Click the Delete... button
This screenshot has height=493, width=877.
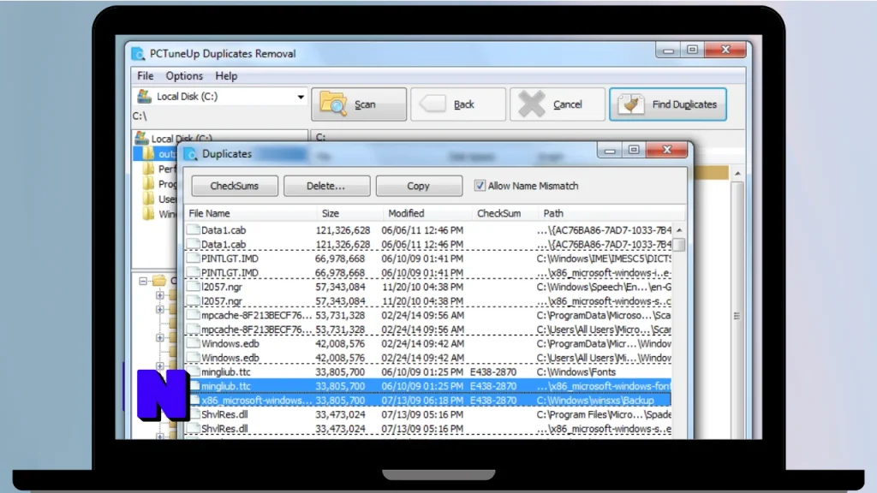[326, 186]
